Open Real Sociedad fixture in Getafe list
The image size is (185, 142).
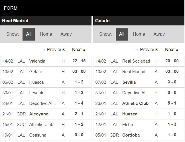point(136,61)
